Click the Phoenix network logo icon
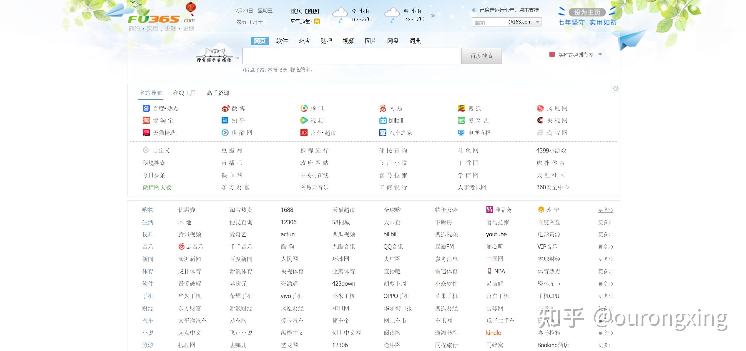Screen dimensions: 746x351 point(540,108)
